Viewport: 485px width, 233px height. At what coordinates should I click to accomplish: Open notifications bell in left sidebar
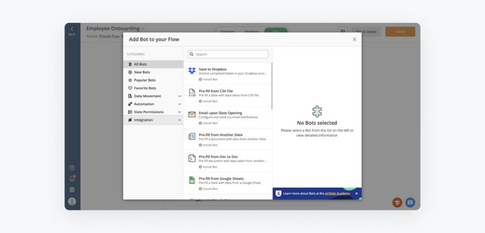(72, 179)
